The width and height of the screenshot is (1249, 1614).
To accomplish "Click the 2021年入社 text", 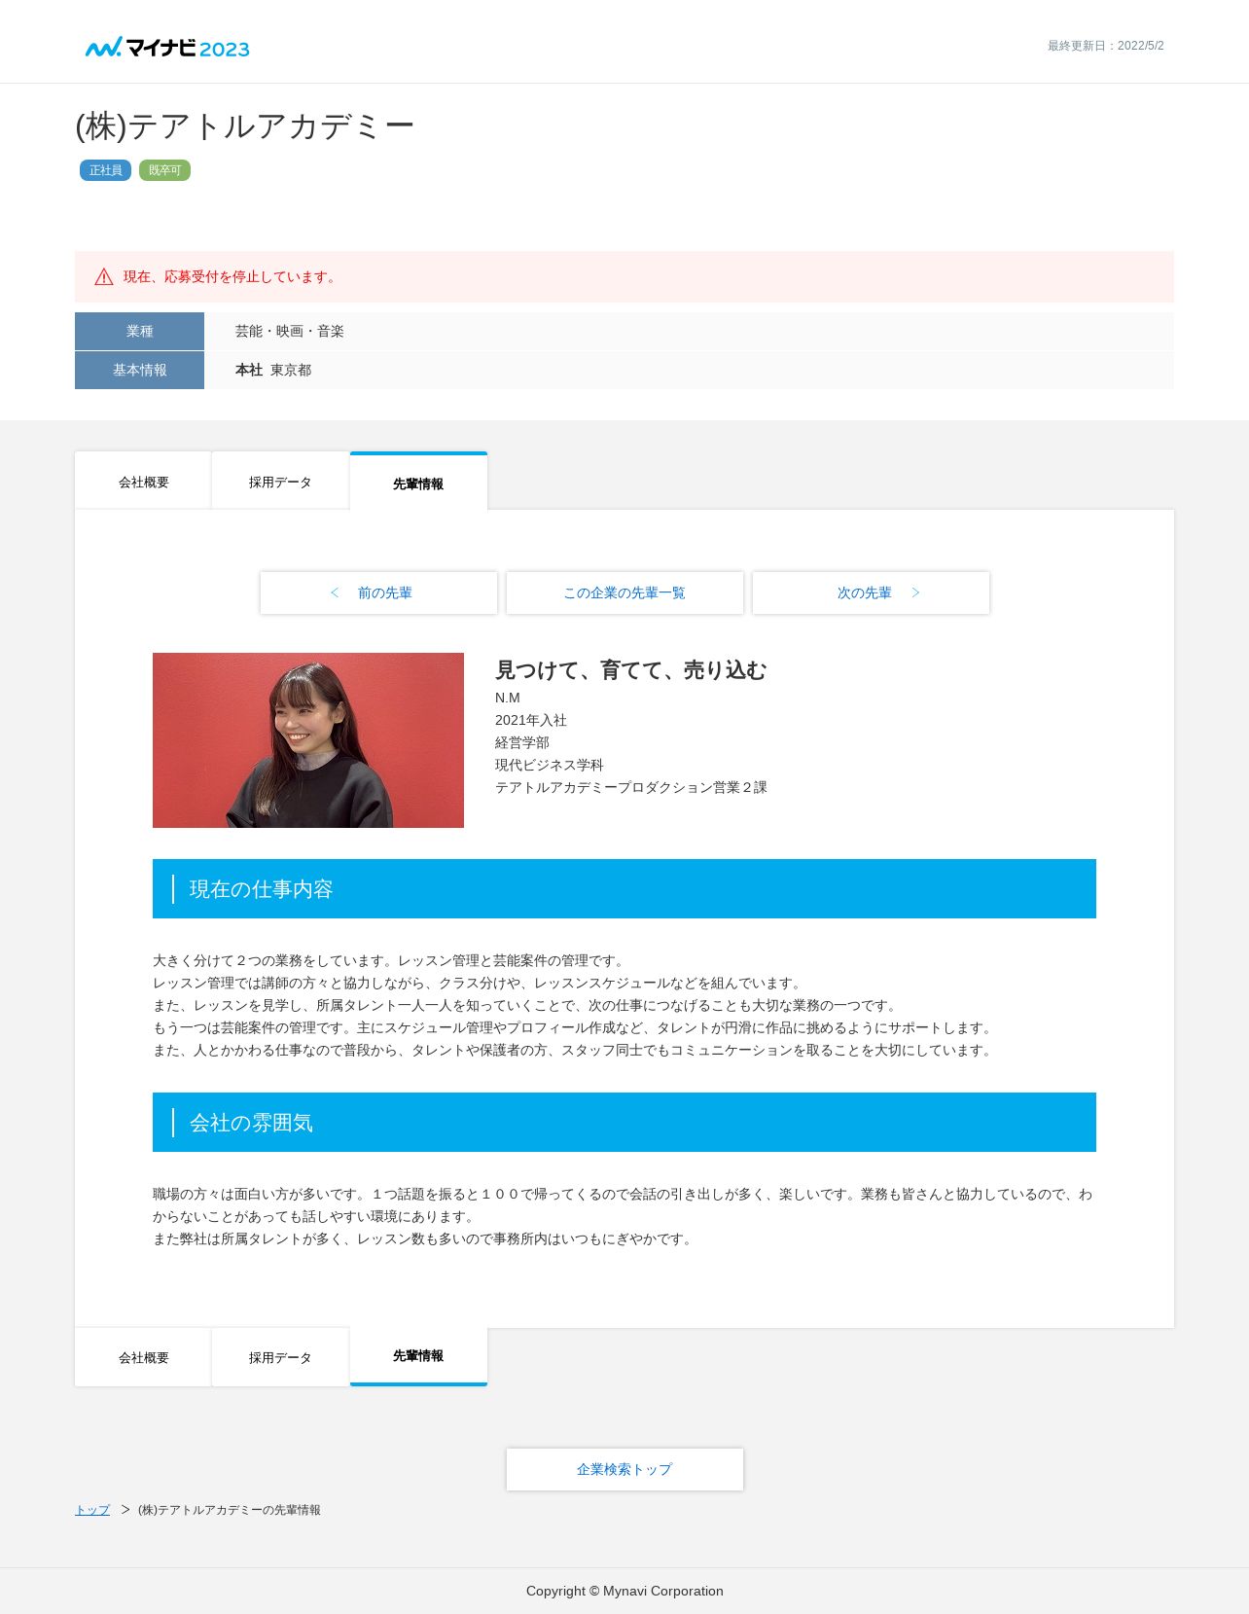I will pyautogui.click(x=530, y=720).
